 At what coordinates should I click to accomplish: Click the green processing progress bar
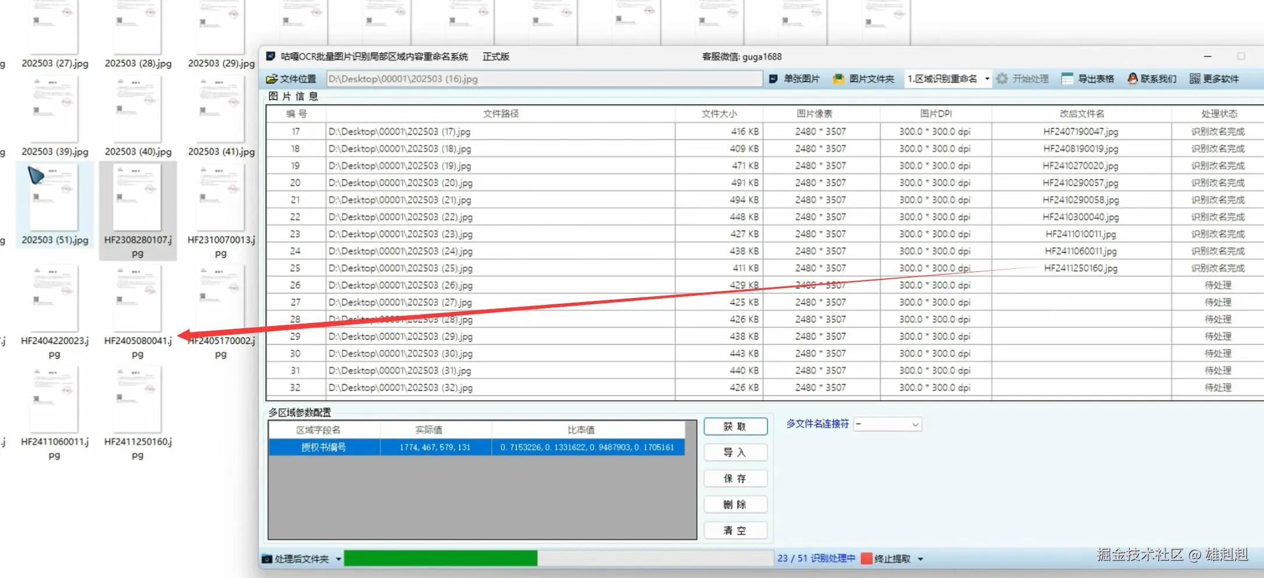[x=441, y=559]
